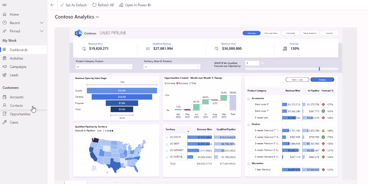Click the Jun 2022 40.3% waterfall bar
The width and height of the screenshot is (368, 184).
click(x=196, y=107)
